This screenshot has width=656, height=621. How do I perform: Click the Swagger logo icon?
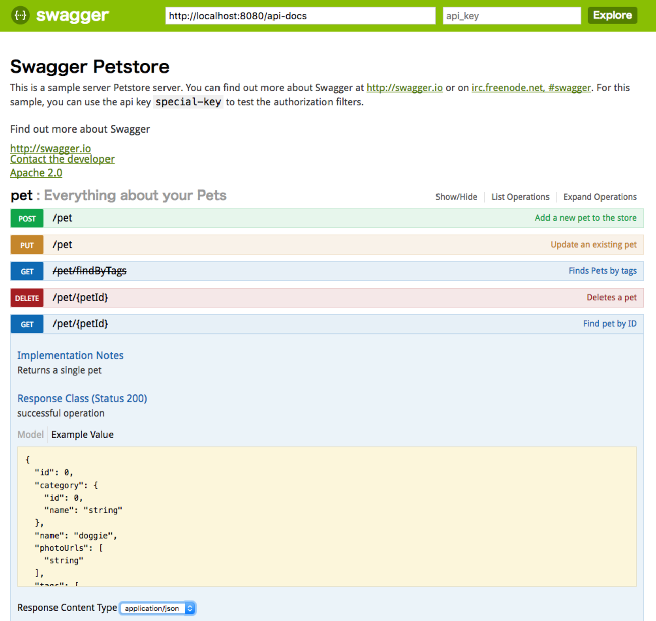20,15
